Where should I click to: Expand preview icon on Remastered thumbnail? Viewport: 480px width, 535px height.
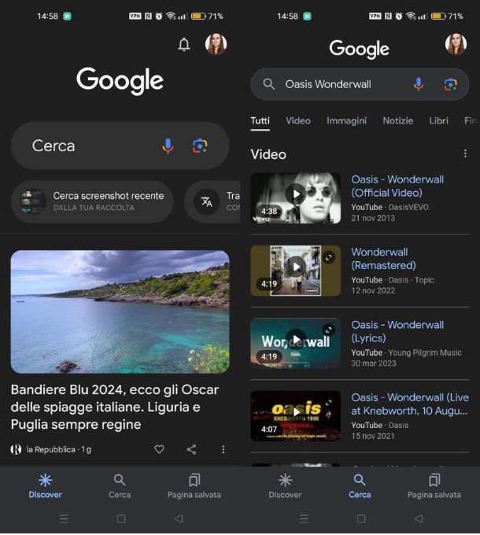(x=329, y=257)
